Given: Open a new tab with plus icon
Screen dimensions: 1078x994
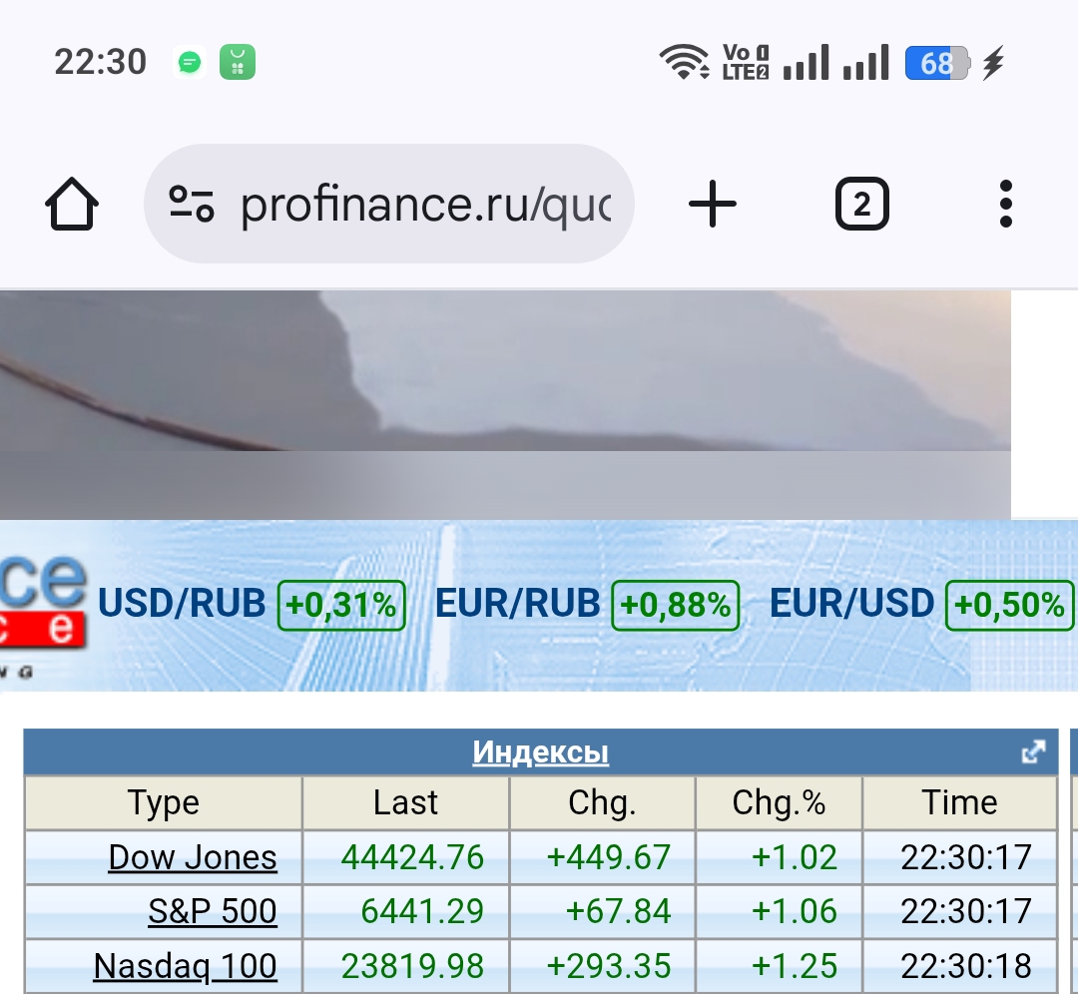Looking at the screenshot, I should click(x=713, y=205).
